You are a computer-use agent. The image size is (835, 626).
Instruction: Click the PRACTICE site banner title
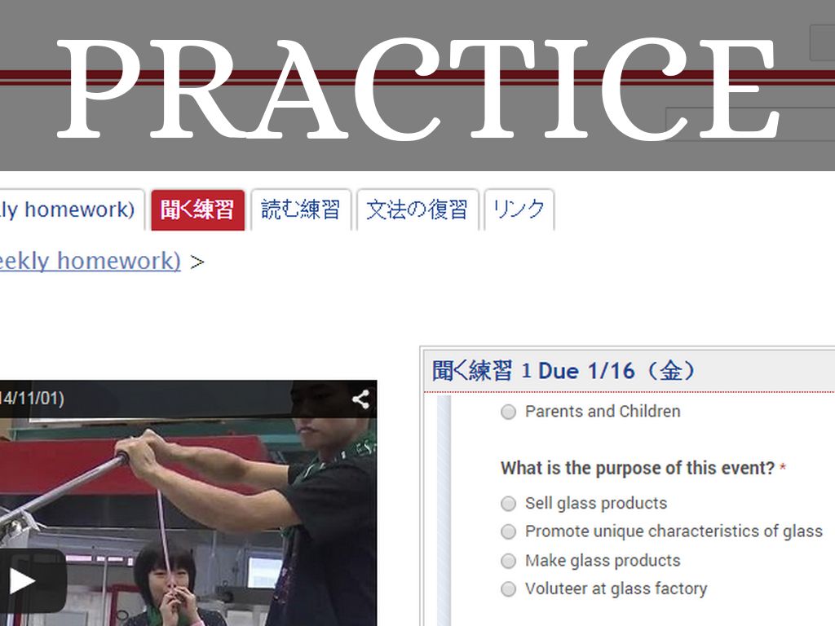(x=418, y=88)
